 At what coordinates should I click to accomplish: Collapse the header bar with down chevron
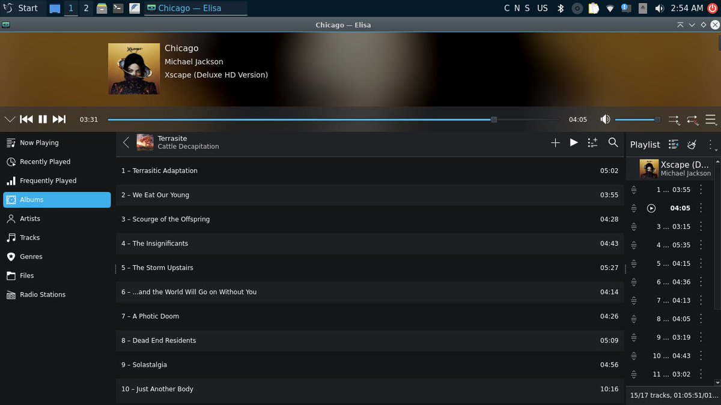[x=10, y=119]
